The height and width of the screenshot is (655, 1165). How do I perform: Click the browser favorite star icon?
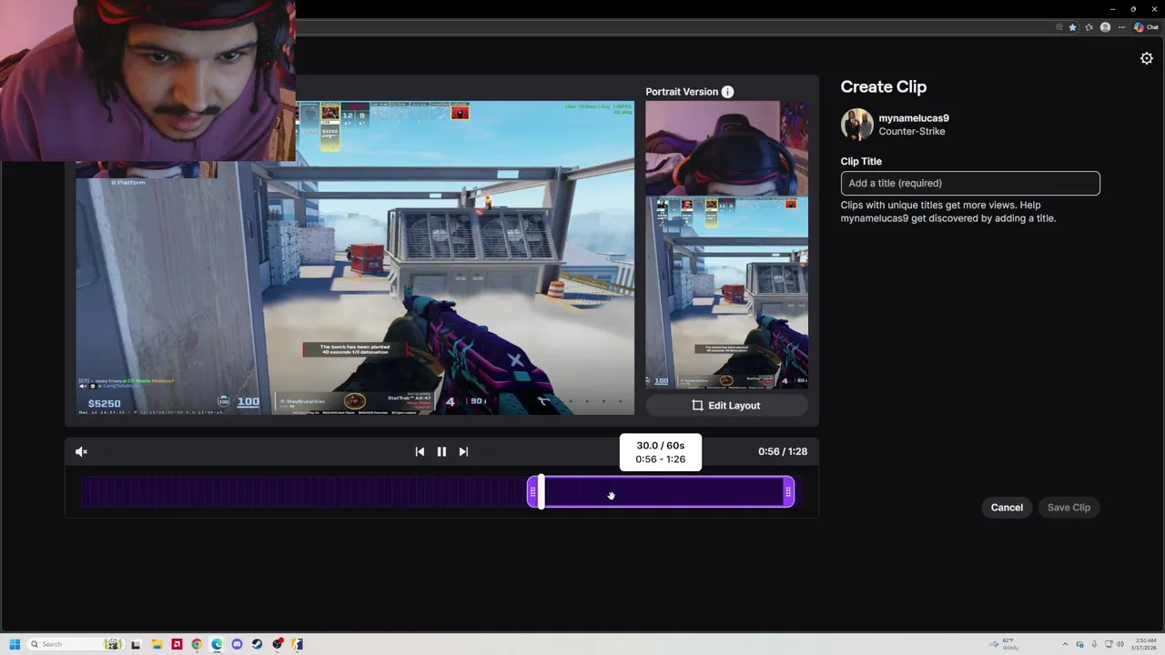1072,27
